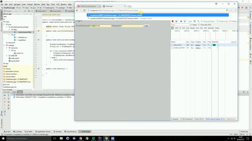Viewport: 252px width, 141px height.
Task: Open Task View in the taskbar
Action: coord(55,138)
